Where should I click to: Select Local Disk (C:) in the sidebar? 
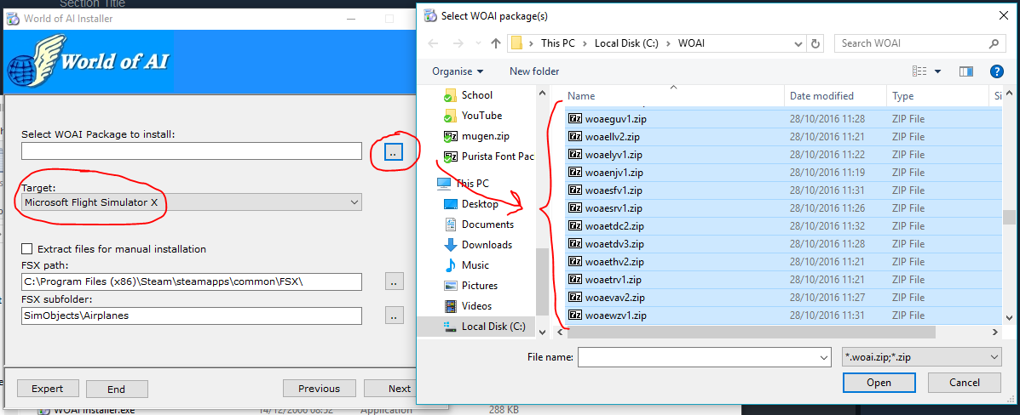coord(493,326)
